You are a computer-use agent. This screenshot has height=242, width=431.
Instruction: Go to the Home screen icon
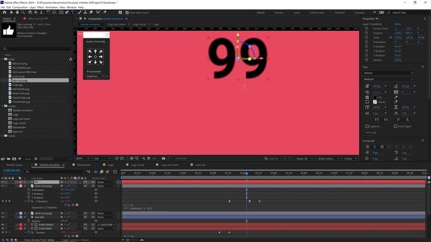[x=5, y=12]
